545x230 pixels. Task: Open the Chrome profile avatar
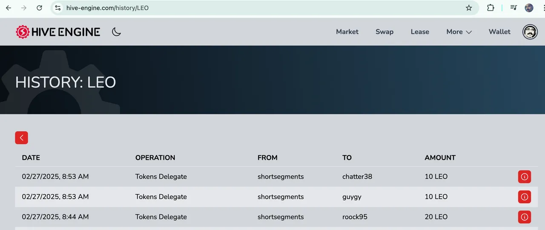529,8
